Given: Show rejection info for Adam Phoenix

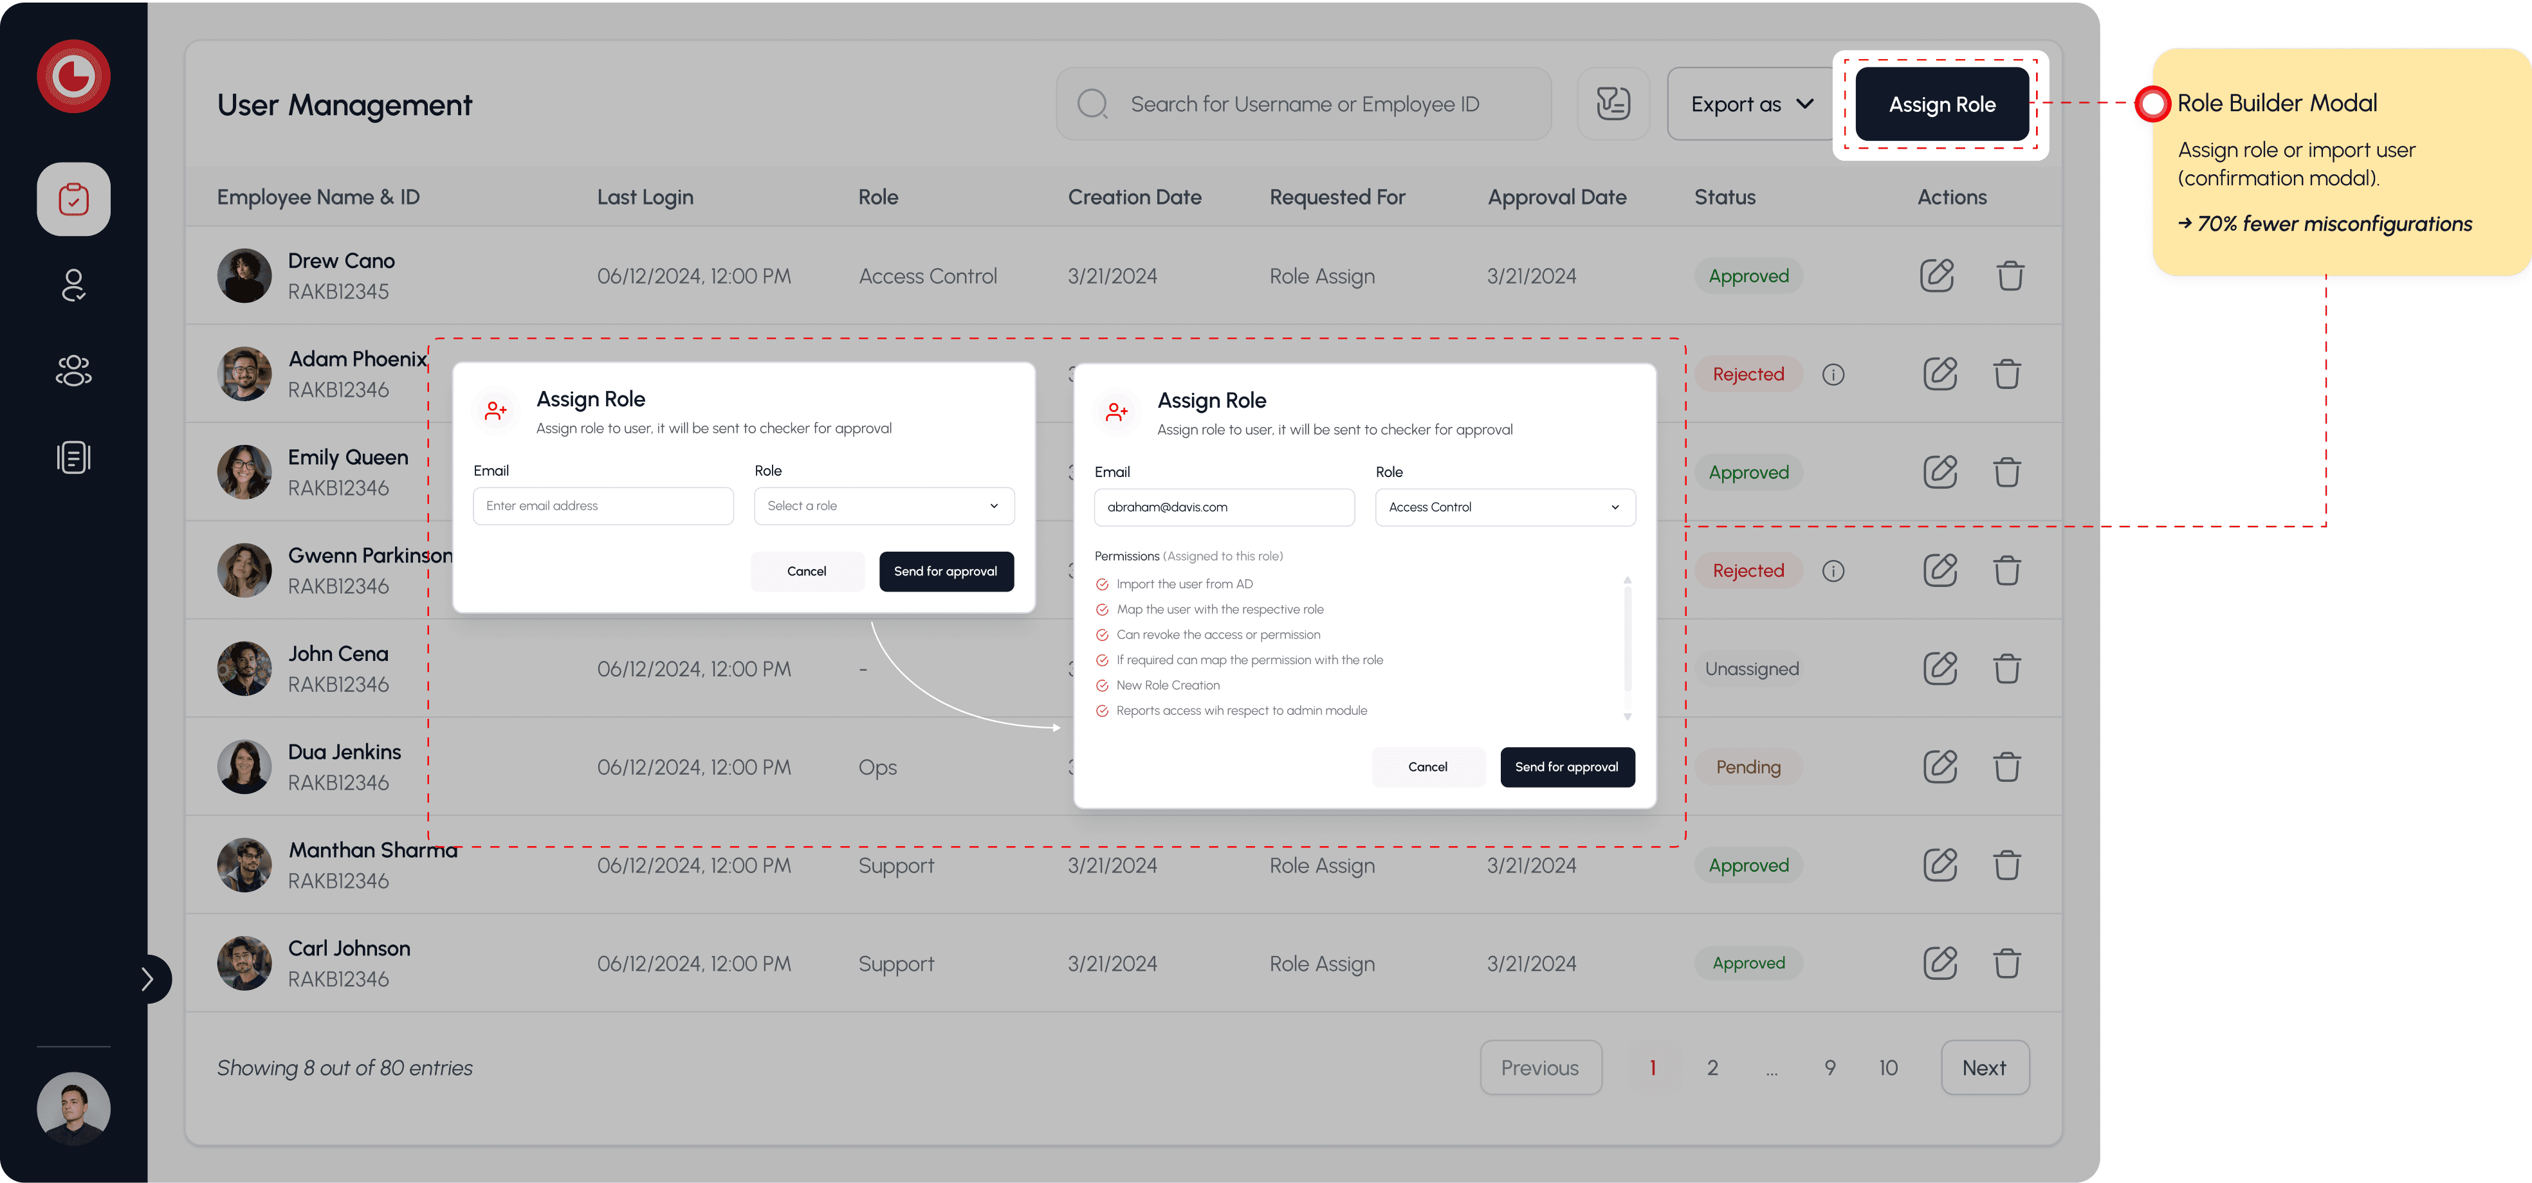Looking at the screenshot, I should click(1833, 374).
